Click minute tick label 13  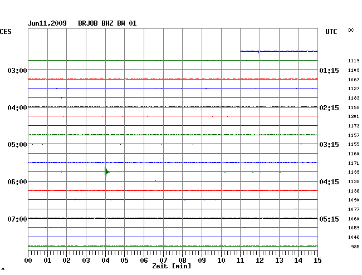point(279,261)
